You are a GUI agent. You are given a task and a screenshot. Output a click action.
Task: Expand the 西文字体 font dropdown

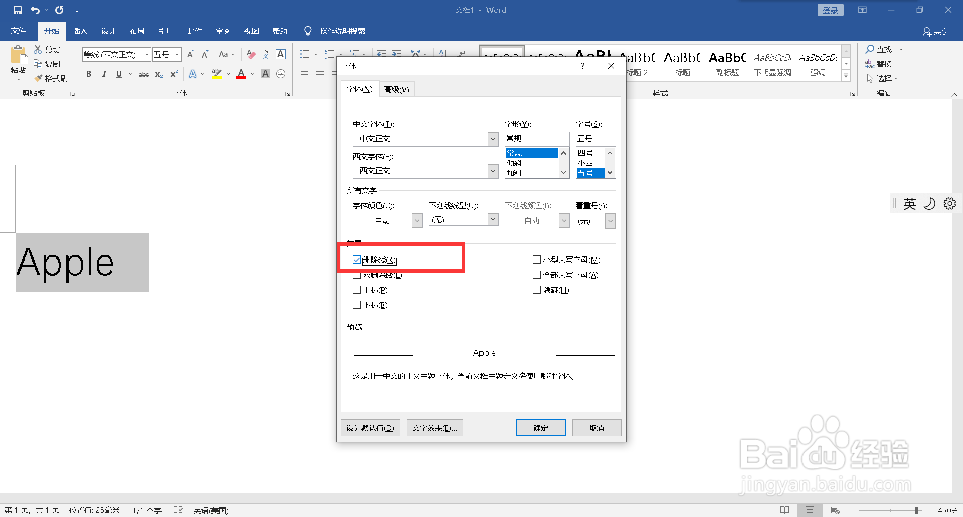point(493,171)
